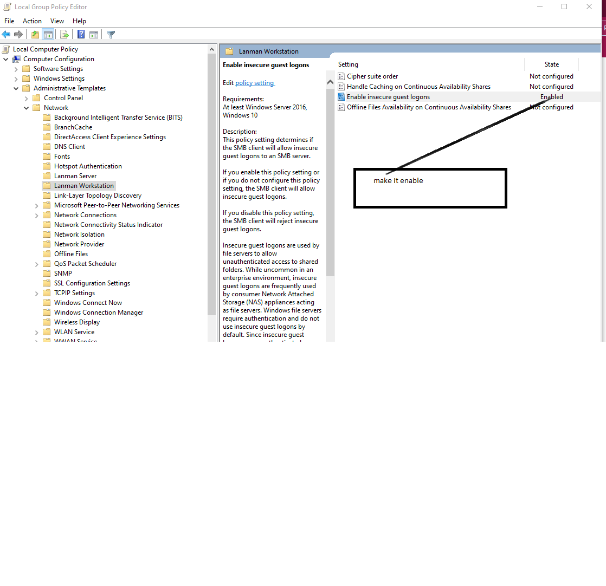Select Link-Layer Topology Discovery folder
This screenshot has height=586, width=606.
click(98, 196)
